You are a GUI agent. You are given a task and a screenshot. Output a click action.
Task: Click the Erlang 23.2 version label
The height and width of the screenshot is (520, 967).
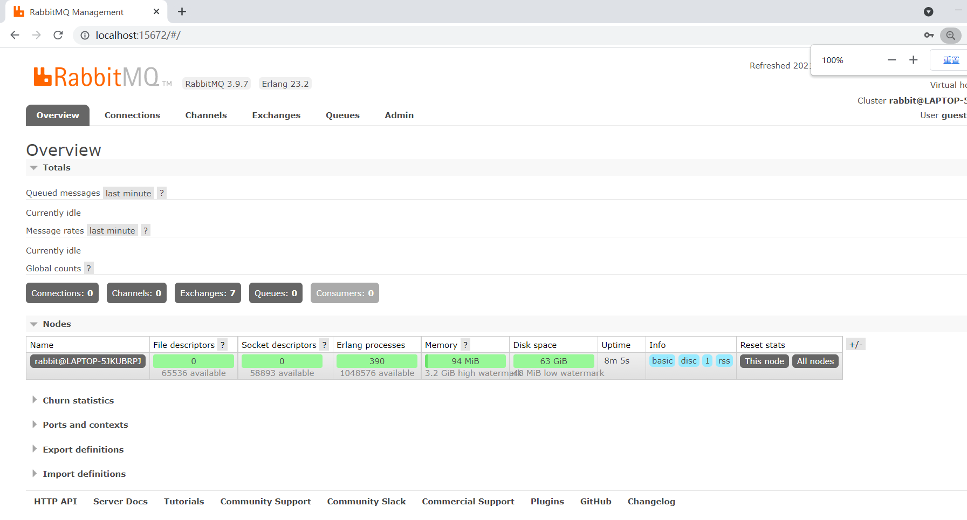(x=285, y=84)
